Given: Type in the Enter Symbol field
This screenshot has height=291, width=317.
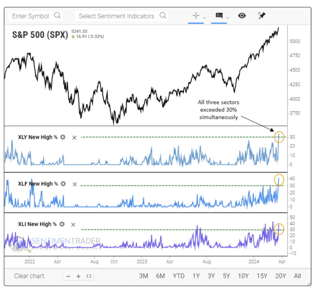Looking at the screenshot, I should coord(31,16).
